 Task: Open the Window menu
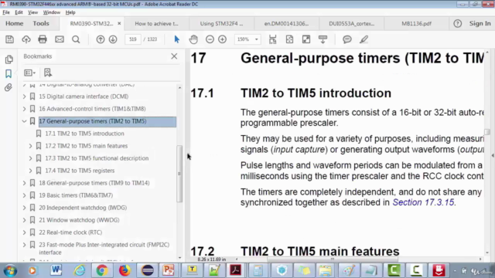(x=52, y=12)
